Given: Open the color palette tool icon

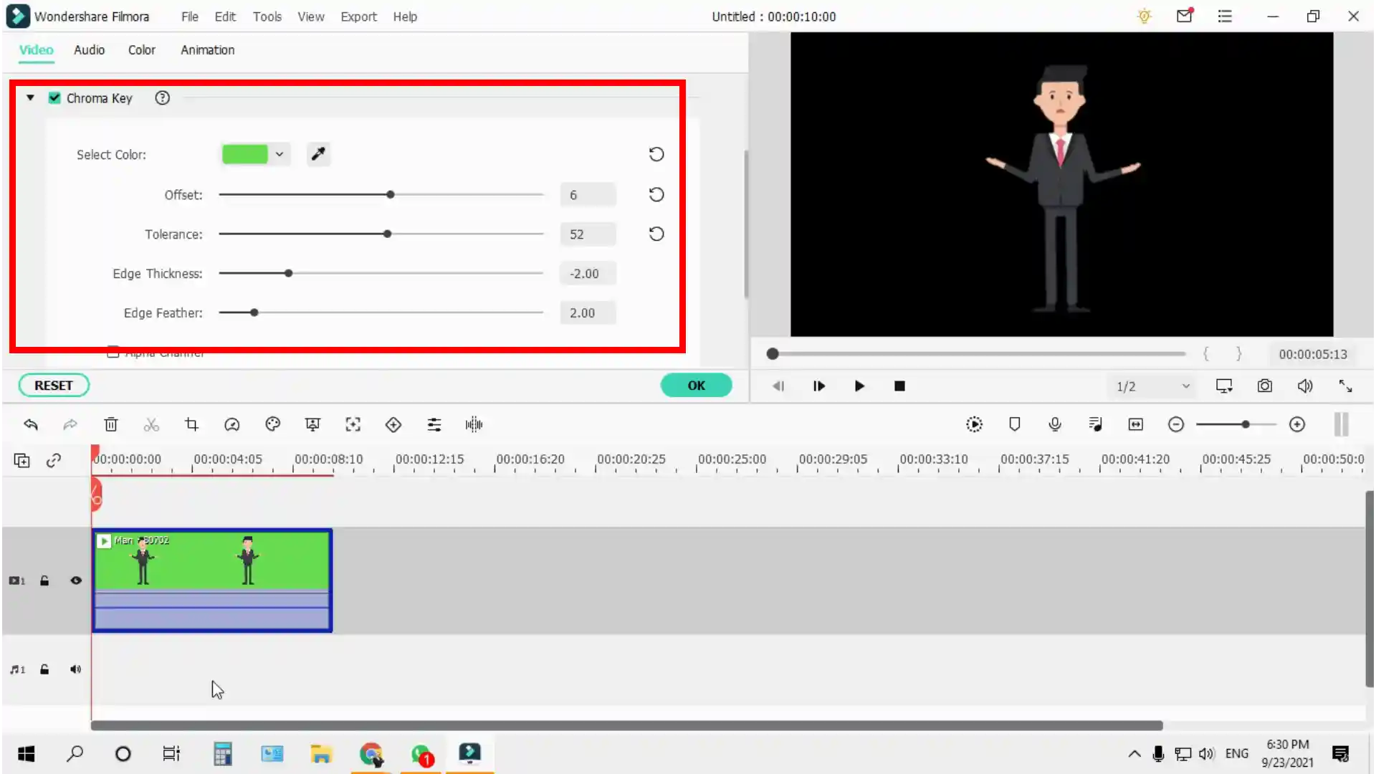Looking at the screenshot, I should point(272,424).
